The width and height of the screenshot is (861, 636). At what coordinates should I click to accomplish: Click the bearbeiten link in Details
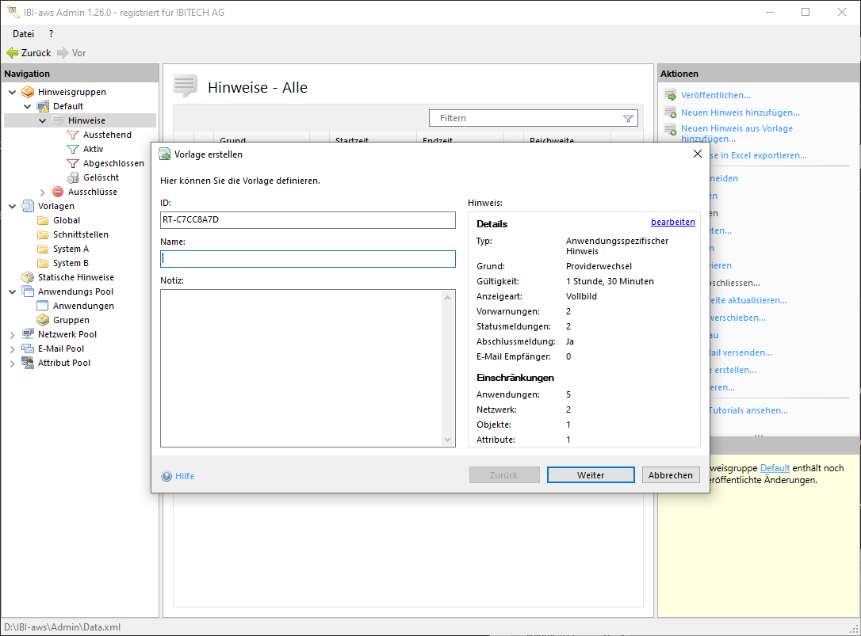[672, 222]
